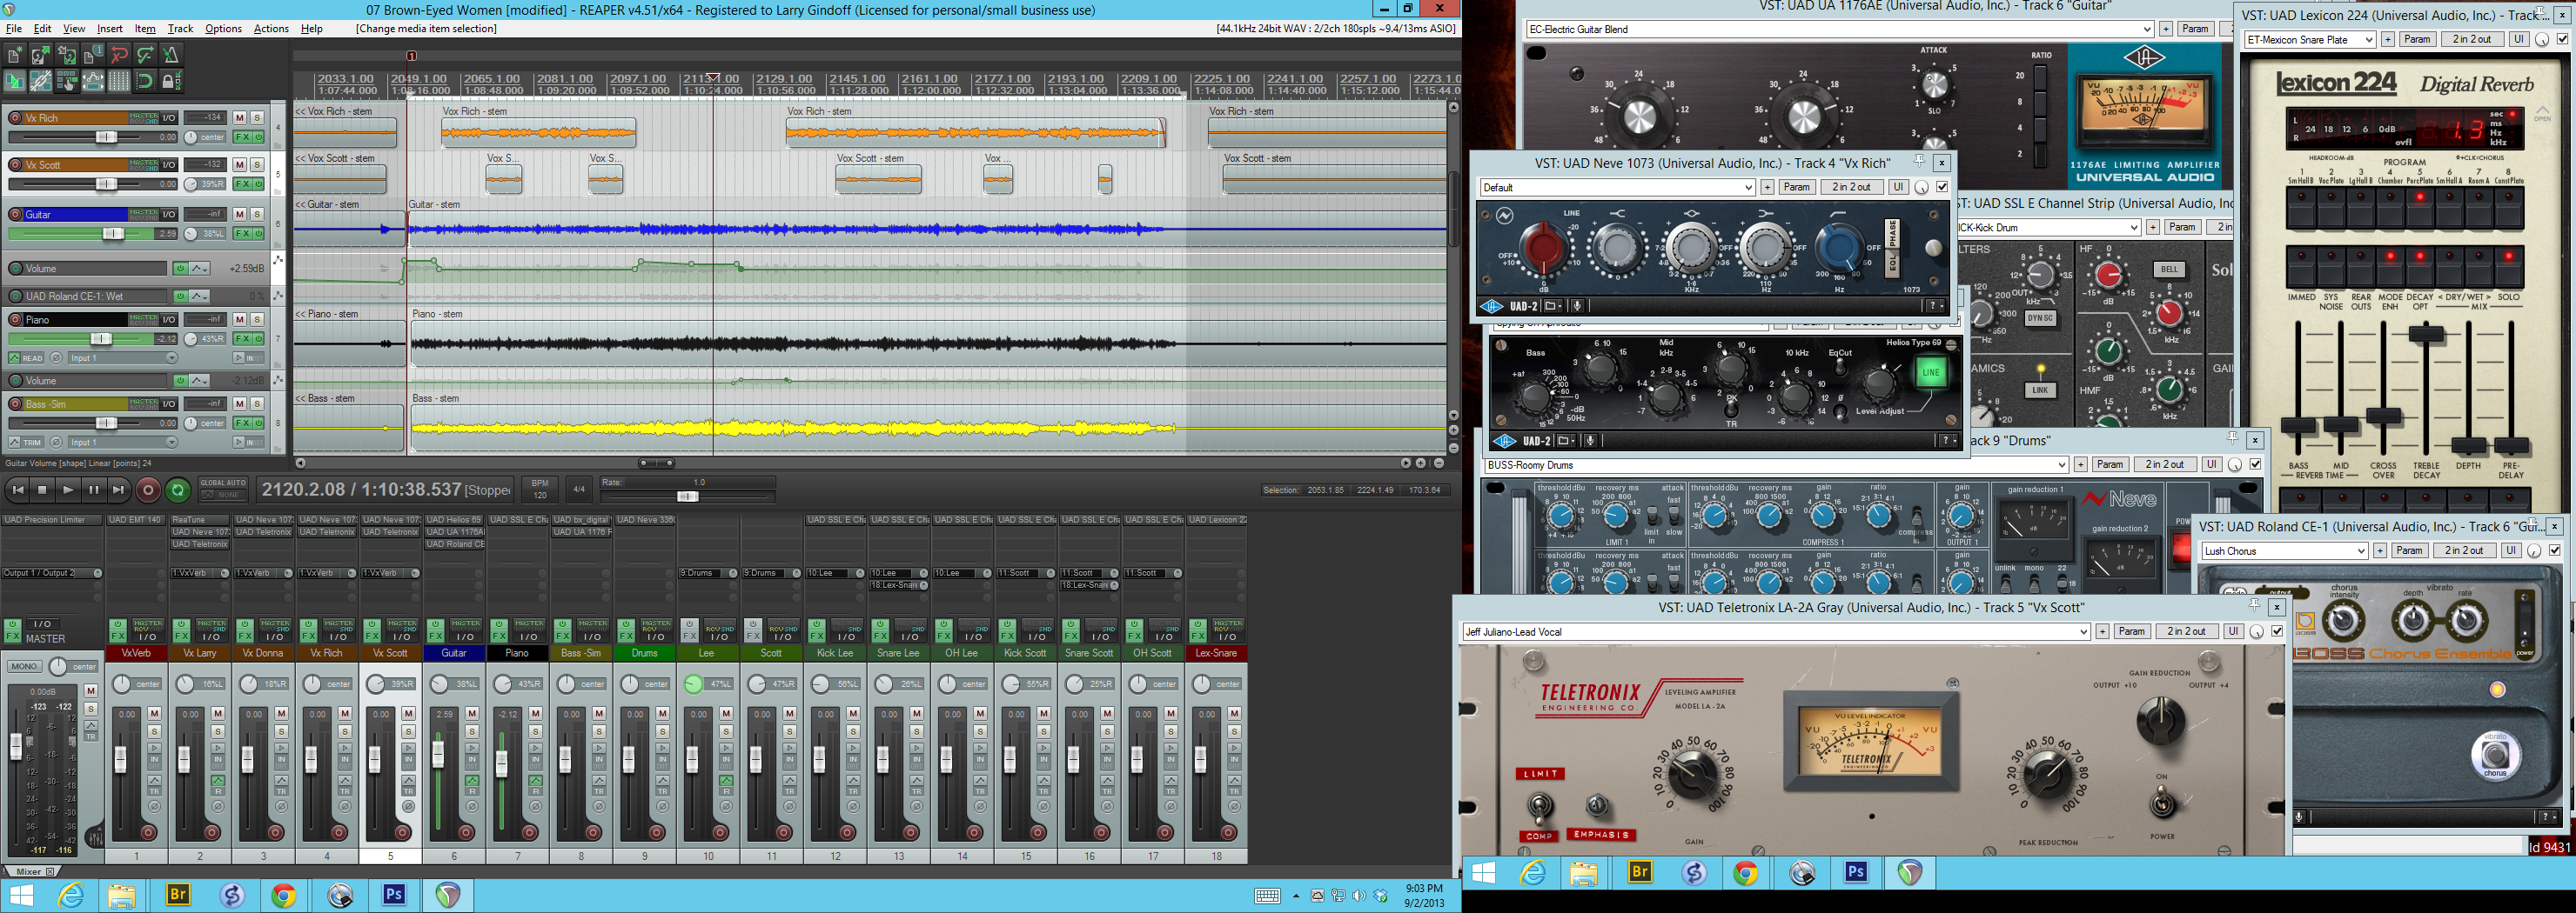Open the 'Jeff Juliano-Lead Vocal' preset dropdown

coord(1775,631)
